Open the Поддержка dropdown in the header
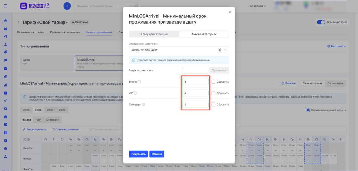Viewport: 358px width, 171px height. (x=257, y=6)
